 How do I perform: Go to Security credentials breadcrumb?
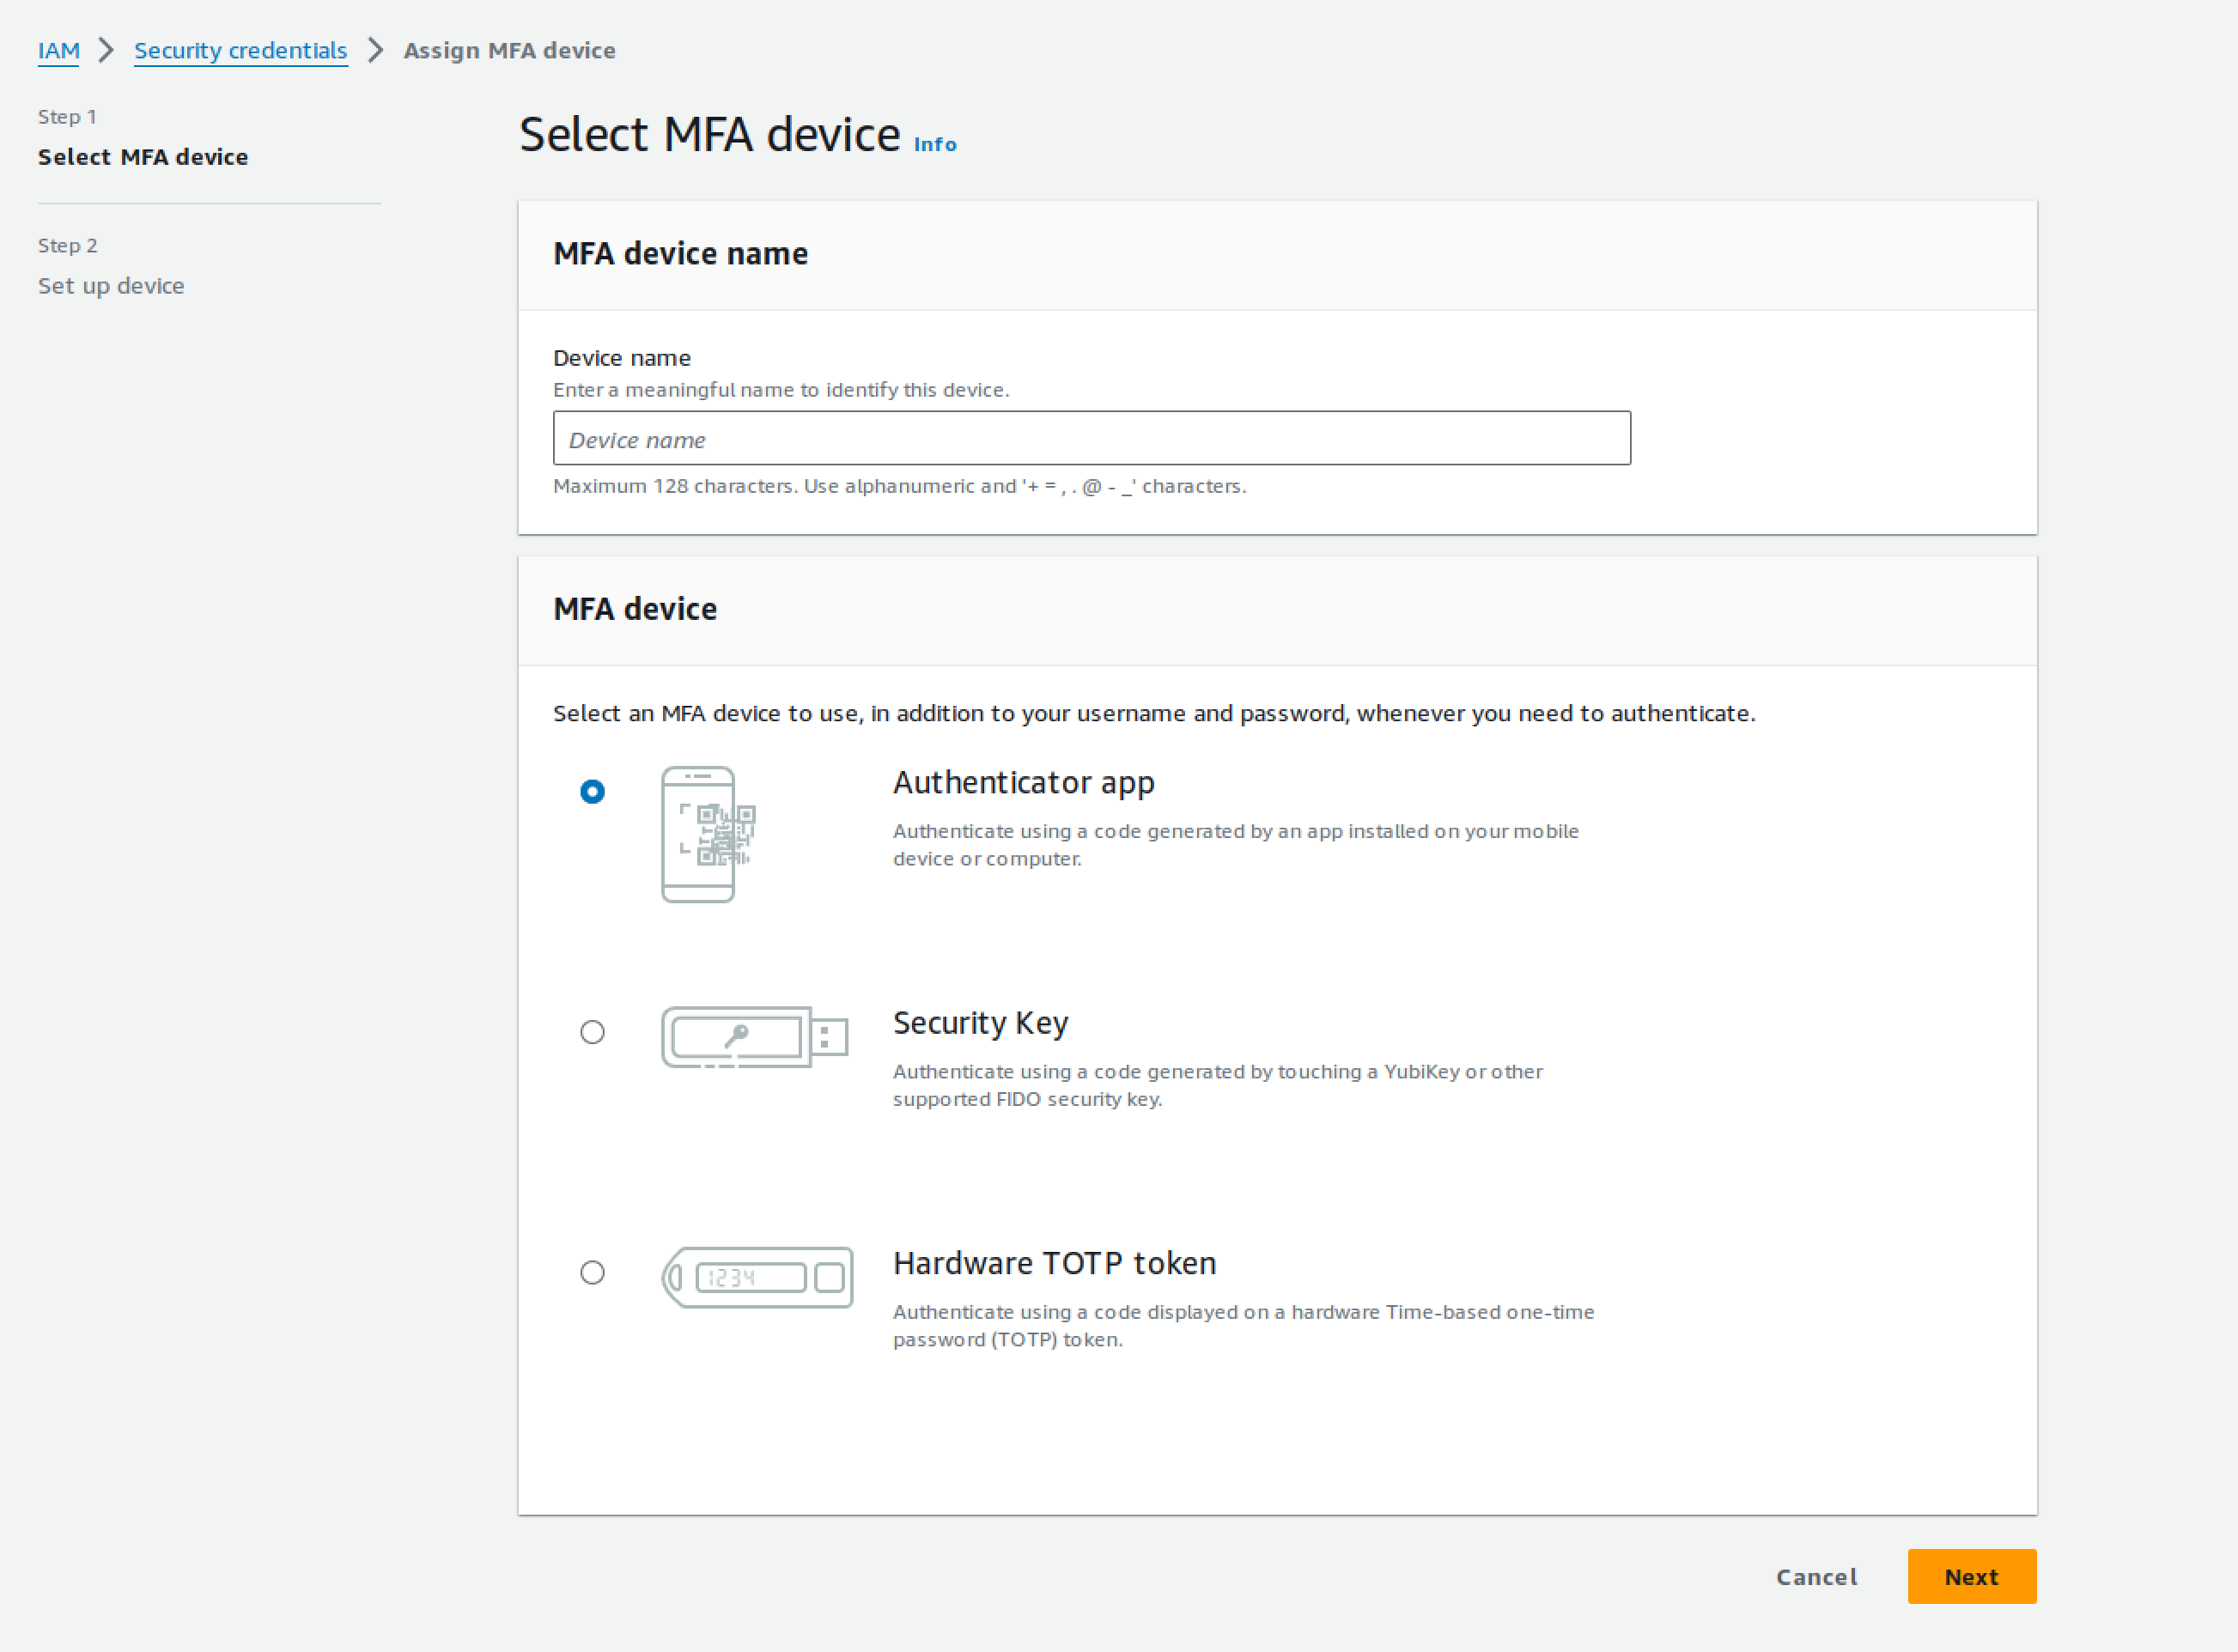pyautogui.click(x=240, y=51)
